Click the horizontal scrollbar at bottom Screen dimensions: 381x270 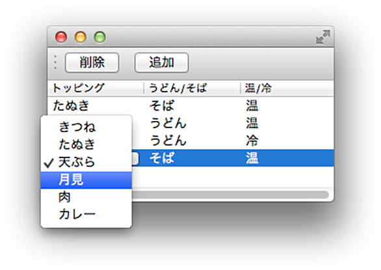[x=230, y=195]
